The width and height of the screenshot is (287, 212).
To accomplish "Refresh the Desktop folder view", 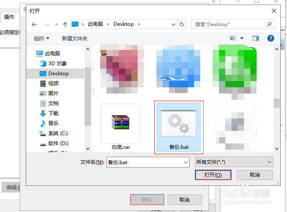I will (x=182, y=24).
